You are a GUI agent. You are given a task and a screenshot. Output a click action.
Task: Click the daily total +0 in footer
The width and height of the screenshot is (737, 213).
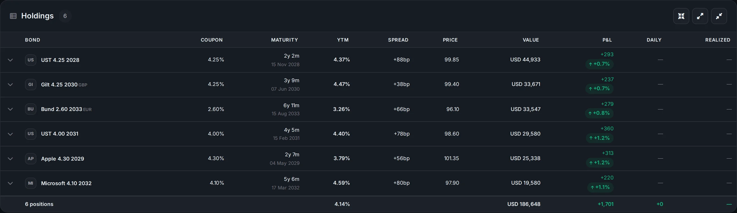[x=659, y=204]
